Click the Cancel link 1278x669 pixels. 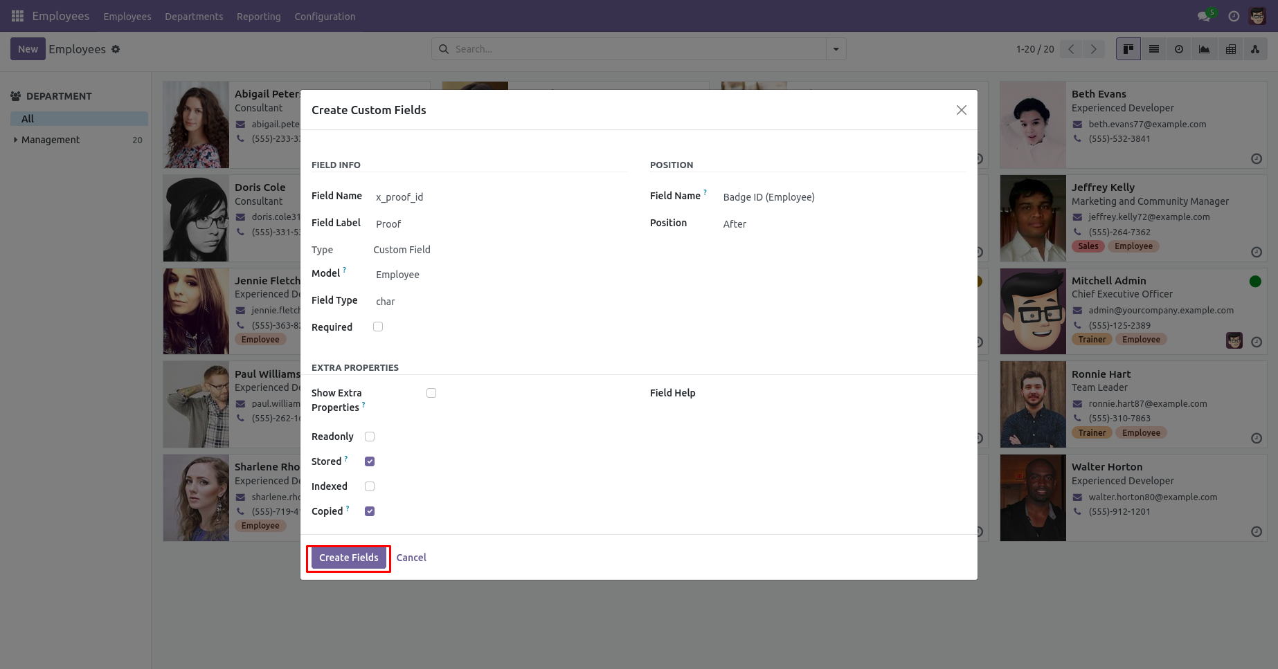[x=411, y=558]
